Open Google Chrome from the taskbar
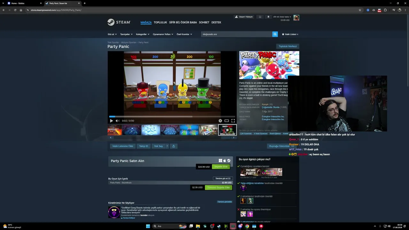This screenshot has width=409, height=230. [247, 226]
